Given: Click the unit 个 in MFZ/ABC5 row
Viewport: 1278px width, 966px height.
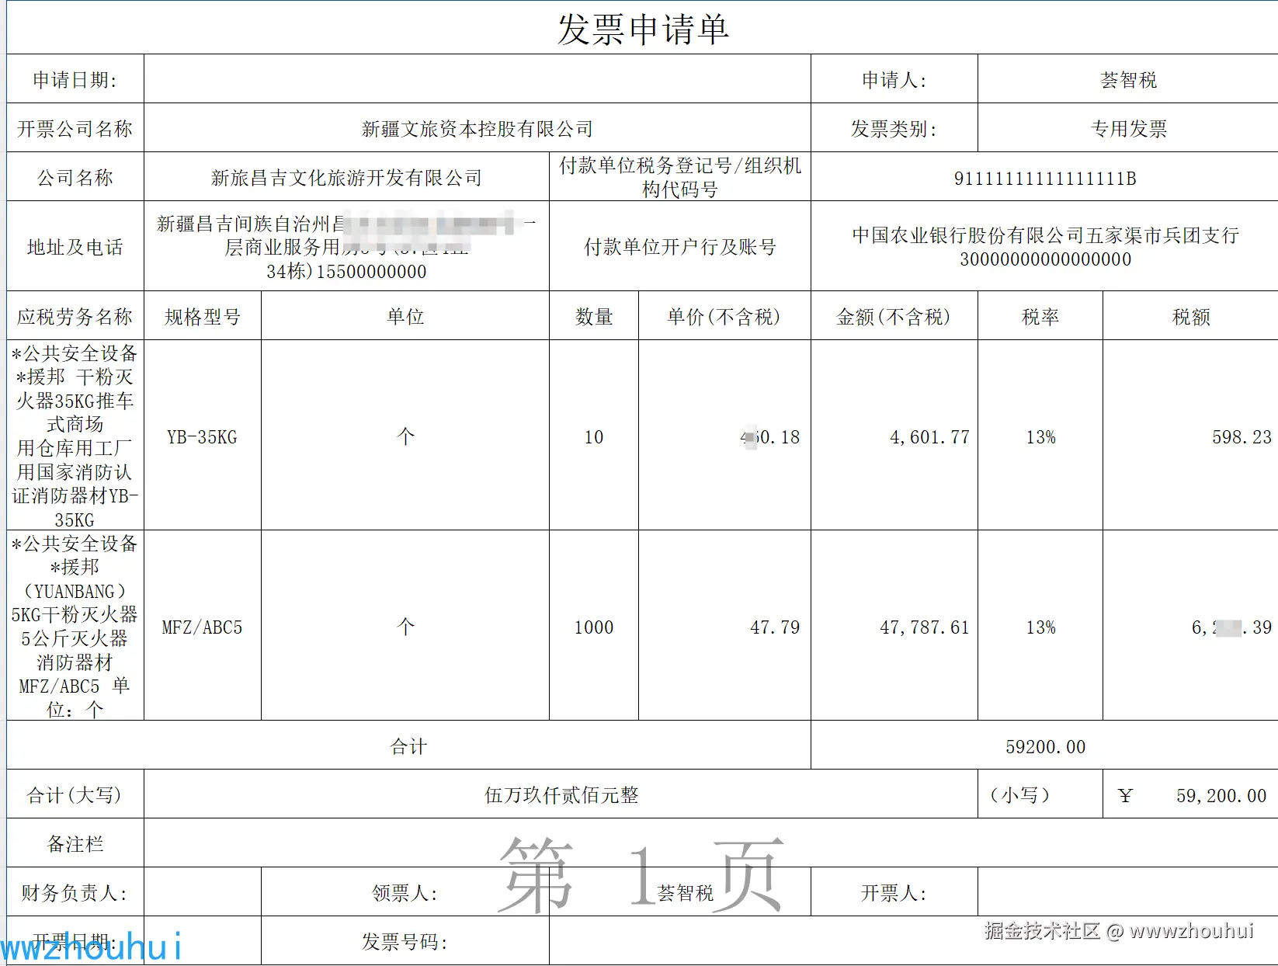Looking at the screenshot, I should (405, 626).
